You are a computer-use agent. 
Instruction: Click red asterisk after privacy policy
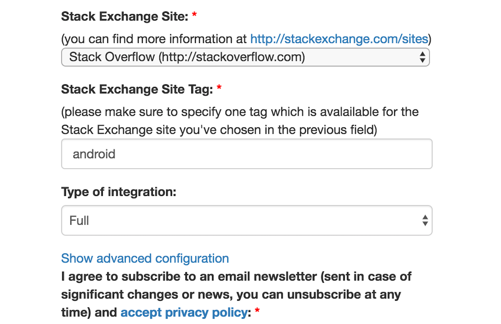(257, 312)
